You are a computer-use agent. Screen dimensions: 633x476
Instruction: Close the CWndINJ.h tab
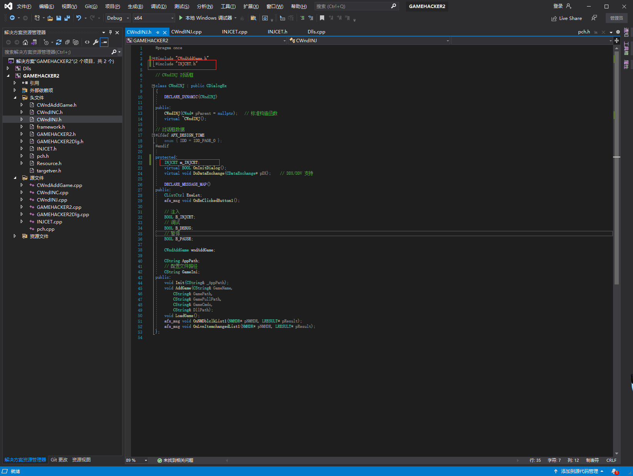click(165, 32)
